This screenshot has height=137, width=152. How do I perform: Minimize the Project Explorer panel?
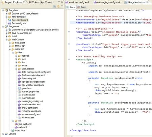[59, 1]
